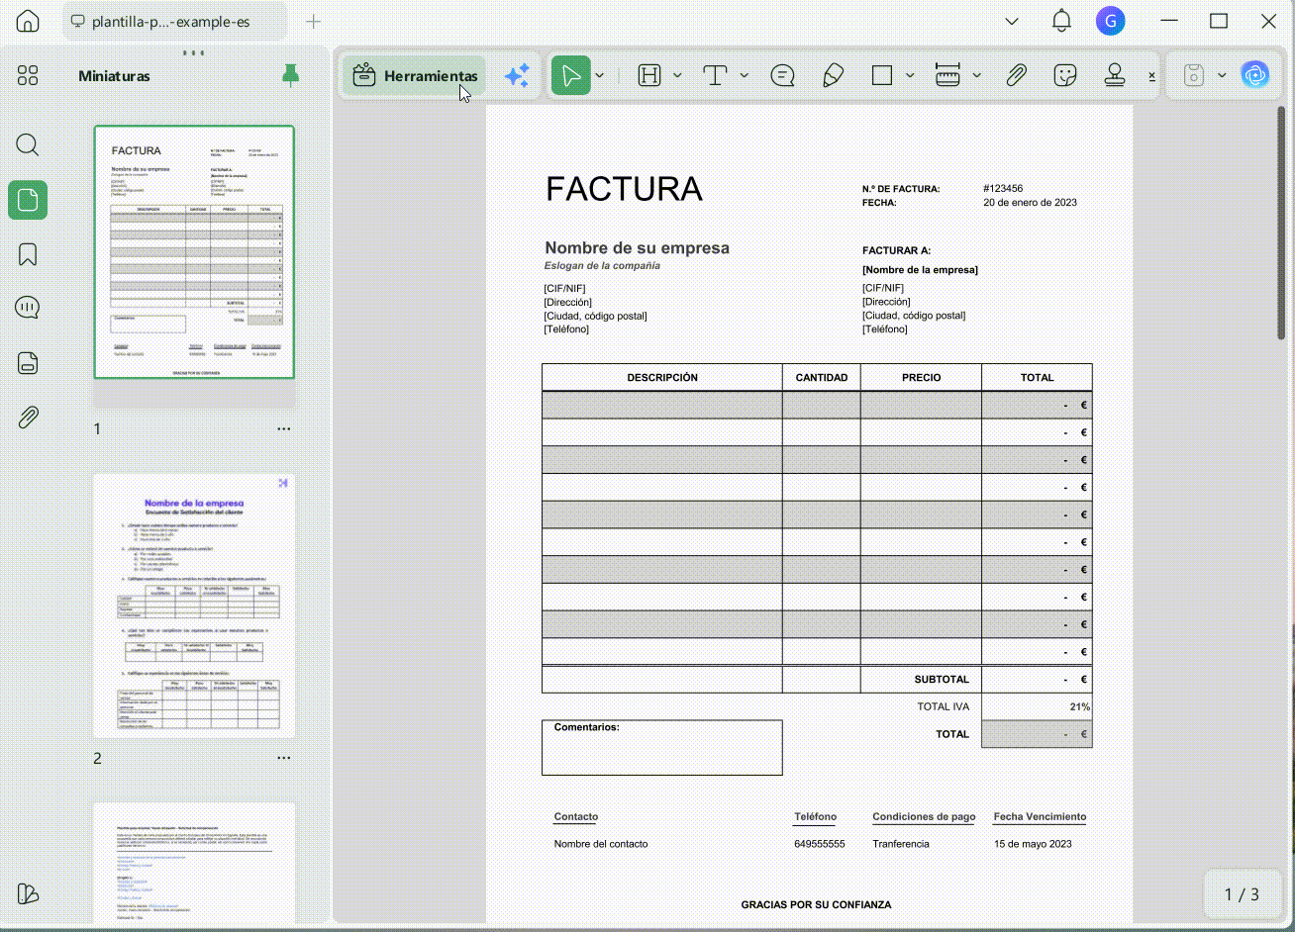Open the search sidebar panel
This screenshot has height=932, width=1295.
click(28, 145)
